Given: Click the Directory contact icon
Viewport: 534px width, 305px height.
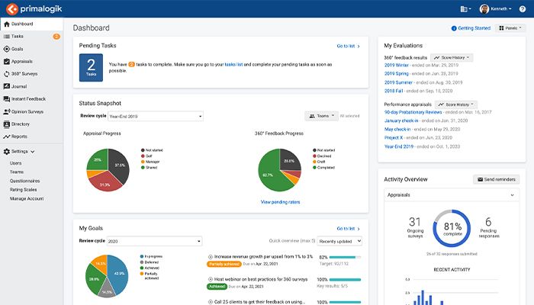Looking at the screenshot, I should click(x=6, y=124).
